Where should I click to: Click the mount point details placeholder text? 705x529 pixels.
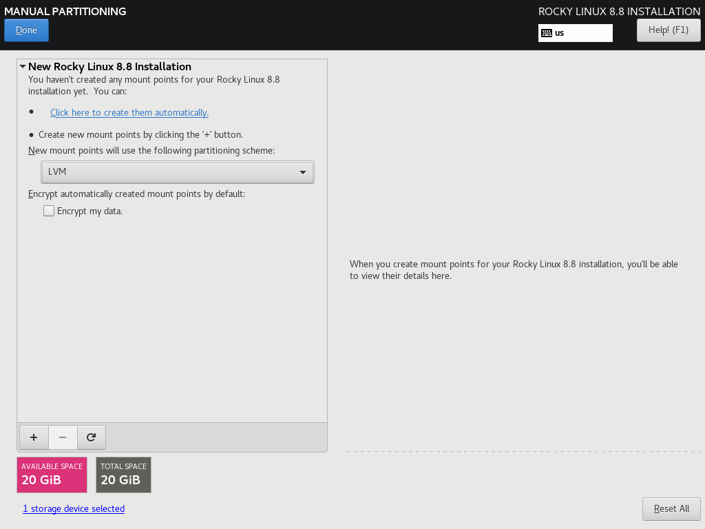(x=514, y=270)
